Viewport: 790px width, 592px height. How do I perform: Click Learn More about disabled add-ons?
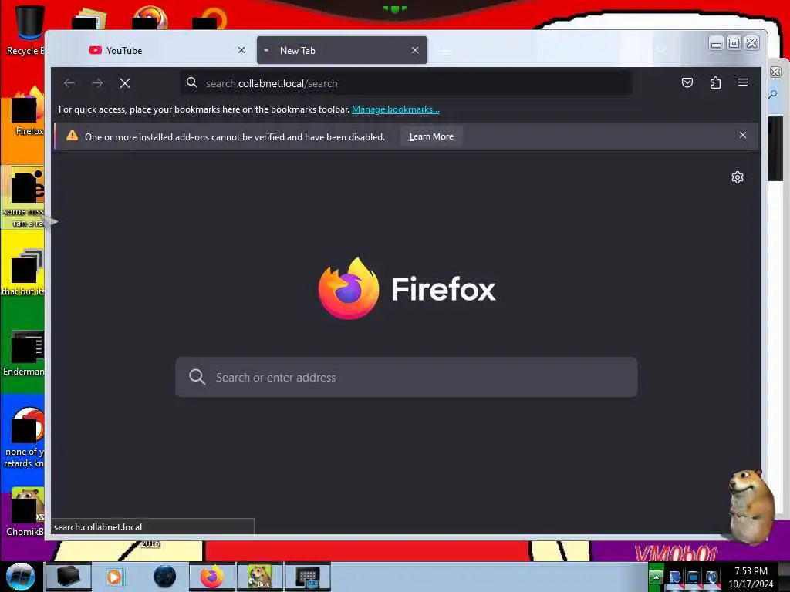pos(431,136)
